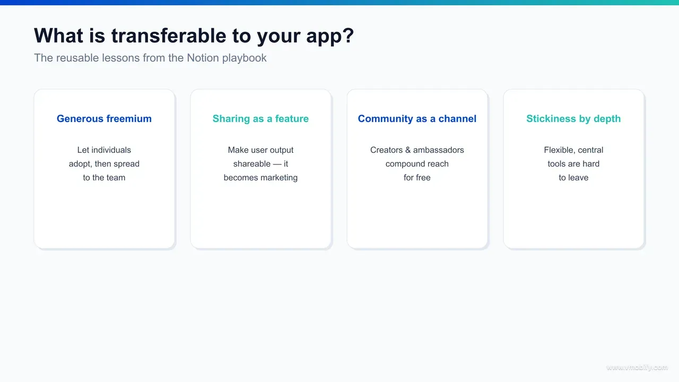Select subtitle 'The reusable lessons from the Notion playbook'
This screenshot has width=679, height=382.
pyautogui.click(x=150, y=58)
